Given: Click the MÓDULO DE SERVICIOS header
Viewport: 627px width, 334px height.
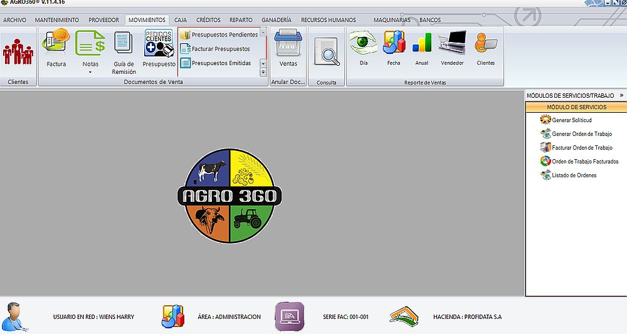Looking at the screenshot, I should tap(576, 107).
